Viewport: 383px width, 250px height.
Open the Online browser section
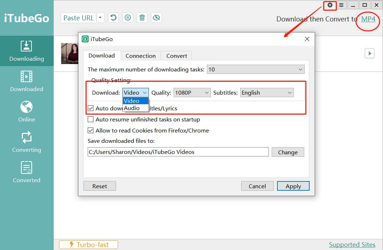coord(26,111)
